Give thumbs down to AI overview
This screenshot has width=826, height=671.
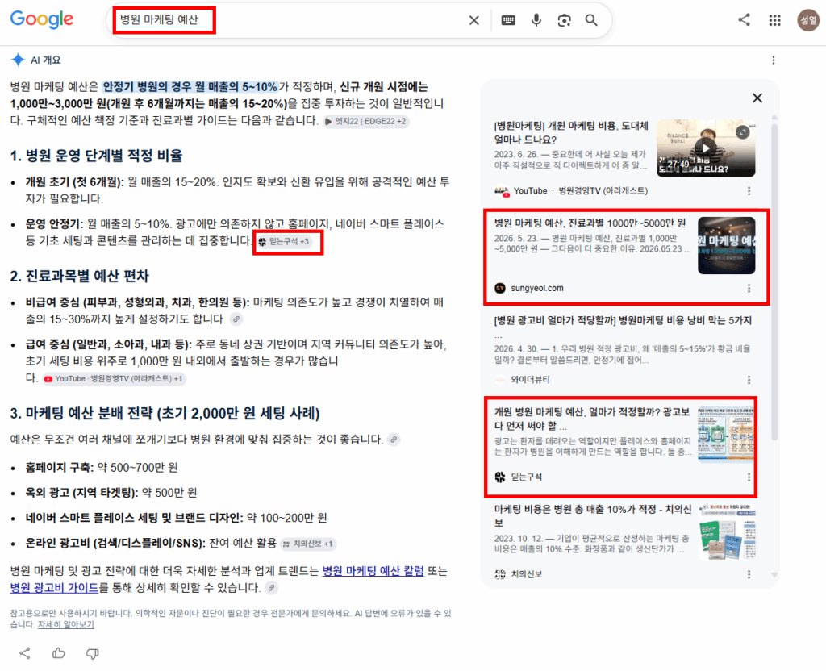click(x=92, y=653)
